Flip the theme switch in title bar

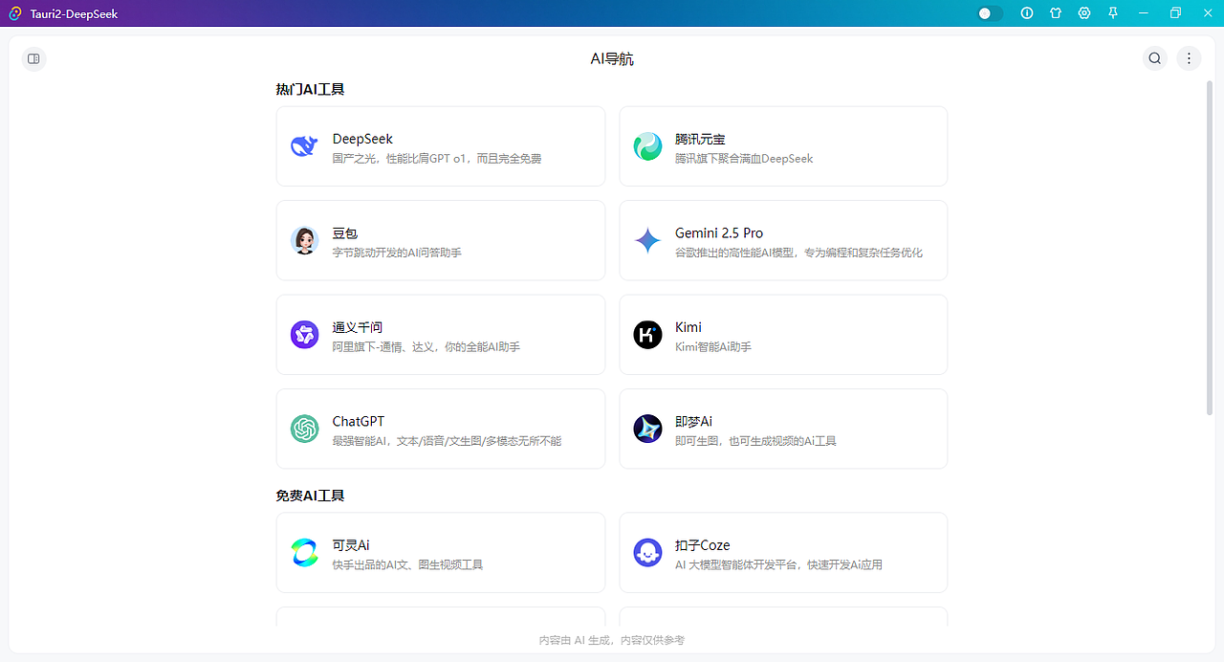[991, 13]
